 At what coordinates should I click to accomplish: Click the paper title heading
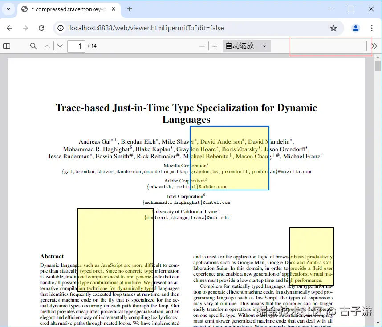point(187,113)
